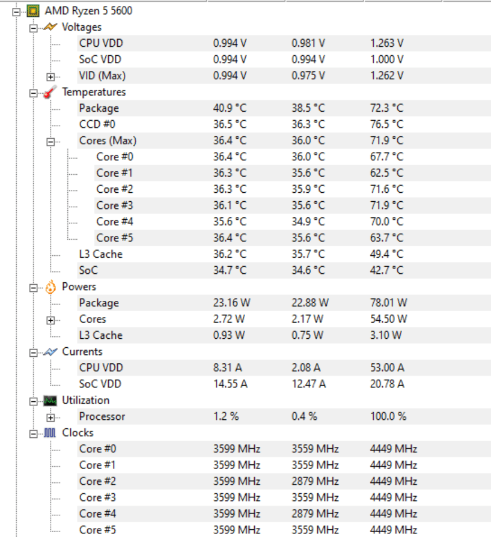The width and height of the screenshot is (491, 537).
Task: Click the Clocks waveform icon
Action: click(x=50, y=433)
